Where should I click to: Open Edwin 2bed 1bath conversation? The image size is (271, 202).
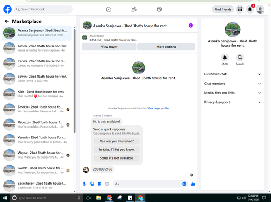click(37, 79)
